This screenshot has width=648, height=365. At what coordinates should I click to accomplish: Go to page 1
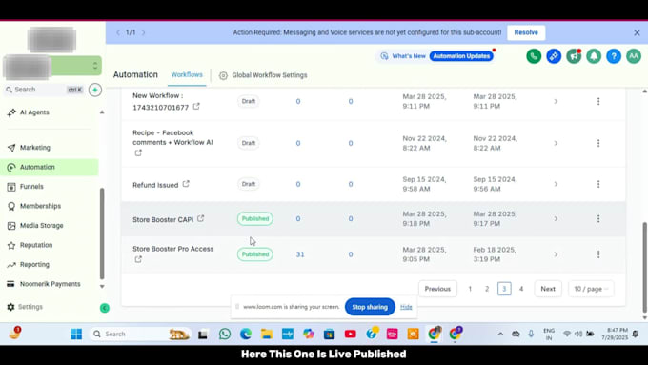click(x=470, y=289)
